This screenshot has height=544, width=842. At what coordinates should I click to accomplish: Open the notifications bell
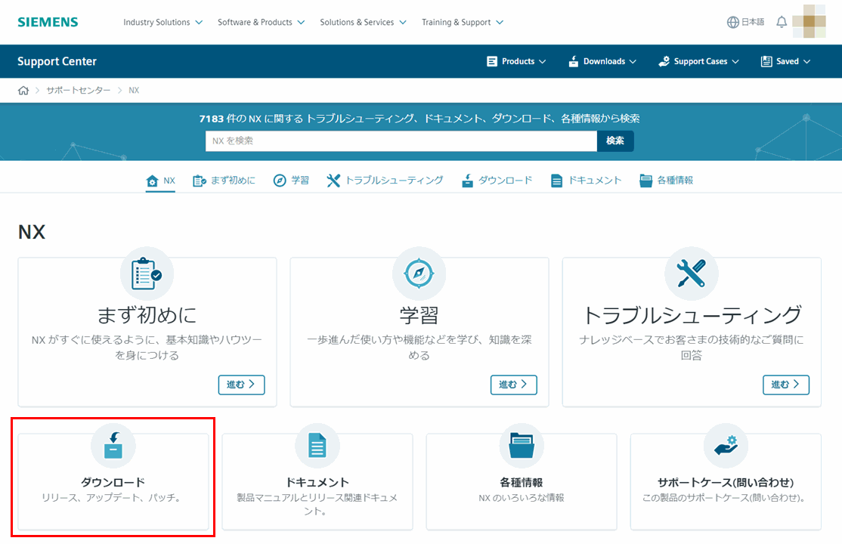tap(782, 22)
